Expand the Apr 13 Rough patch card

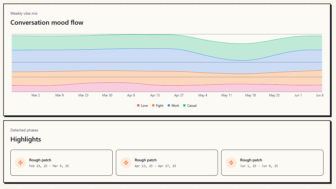[x=167, y=162]
